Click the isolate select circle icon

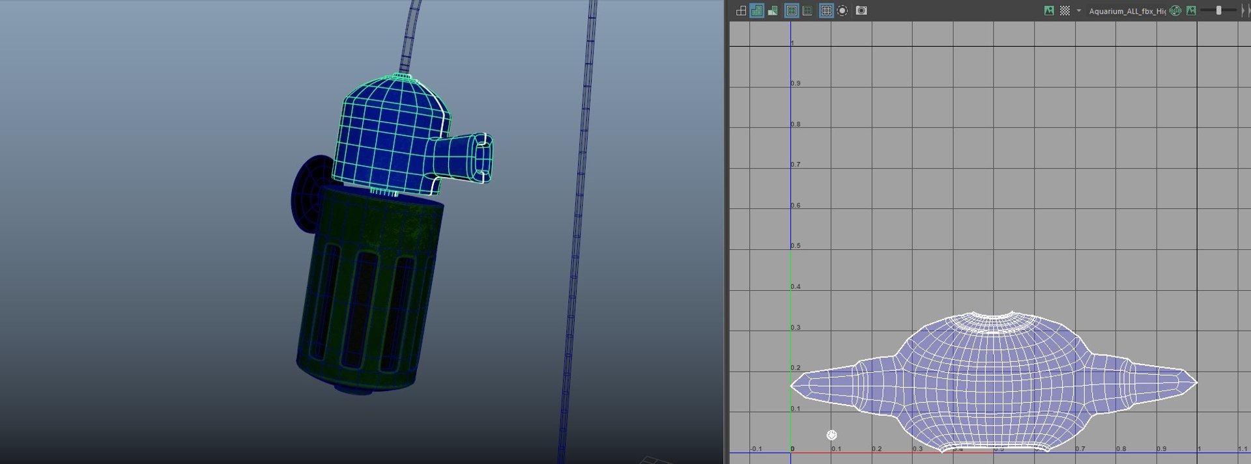tap(842, 11)
